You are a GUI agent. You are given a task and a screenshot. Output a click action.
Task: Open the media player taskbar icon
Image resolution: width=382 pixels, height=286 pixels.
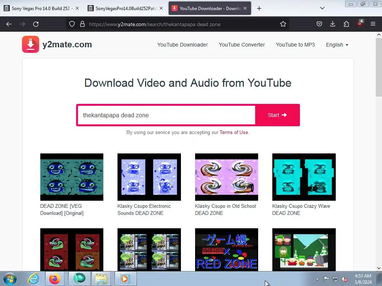[x=125, y=279]
